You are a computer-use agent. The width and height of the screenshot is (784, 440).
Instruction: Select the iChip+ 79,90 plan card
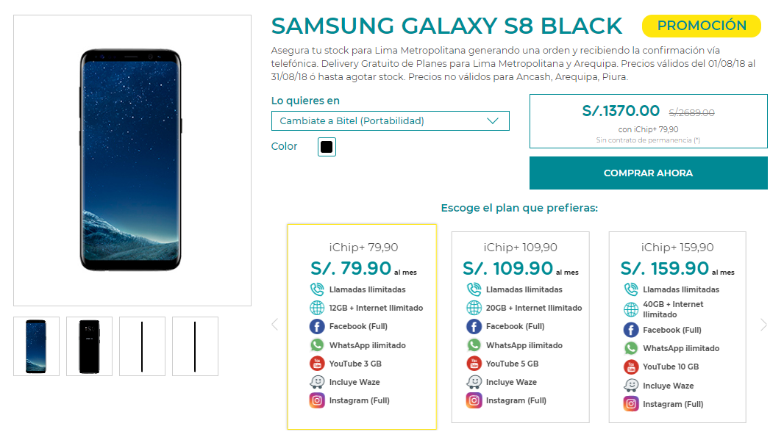pyautogui.click(x=362, y=327)
